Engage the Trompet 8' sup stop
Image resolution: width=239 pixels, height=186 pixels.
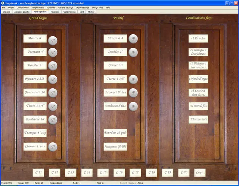coord(35,133)
